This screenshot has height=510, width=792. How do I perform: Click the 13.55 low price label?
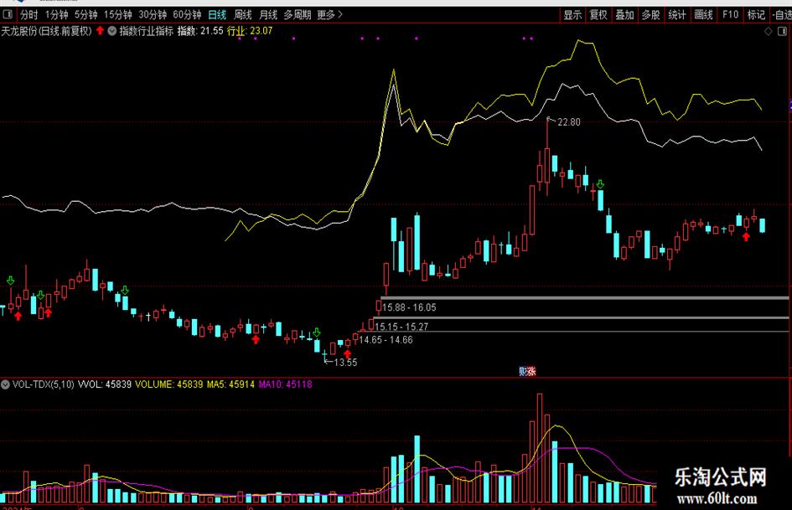345,362
